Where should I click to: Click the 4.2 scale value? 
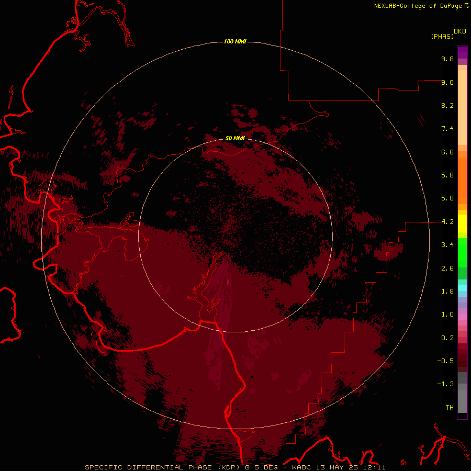pyautogui.click(x=447, y=222)
